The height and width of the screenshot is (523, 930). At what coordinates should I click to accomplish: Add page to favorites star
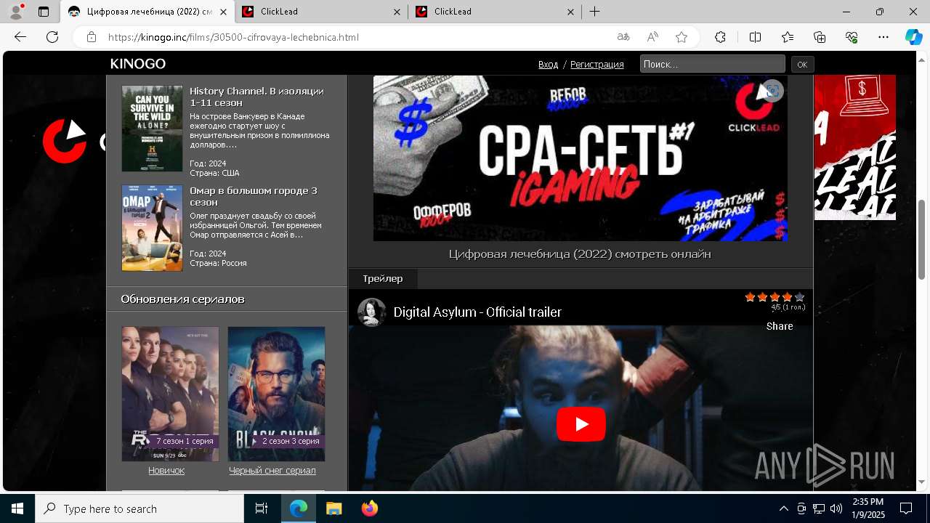pos(682,37)
